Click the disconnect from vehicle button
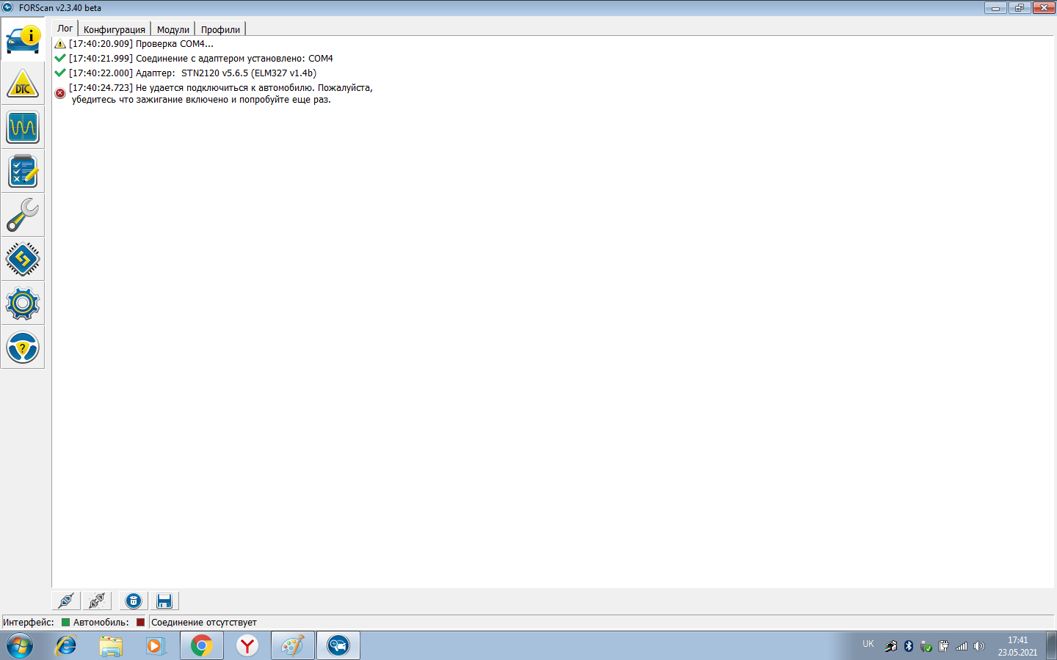The image size is (1057, 660). pos(96,601)
